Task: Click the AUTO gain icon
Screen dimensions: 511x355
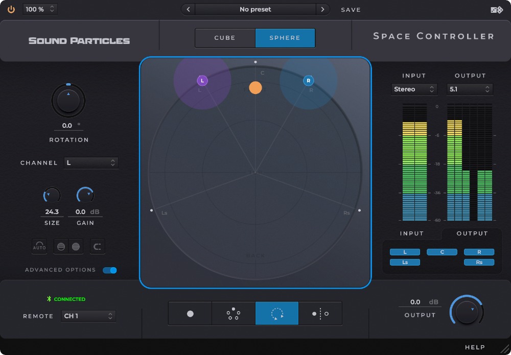Action: (39, 246)
